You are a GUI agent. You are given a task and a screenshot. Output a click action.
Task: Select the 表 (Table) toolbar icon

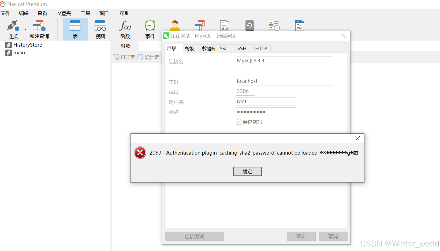point(75,29)
